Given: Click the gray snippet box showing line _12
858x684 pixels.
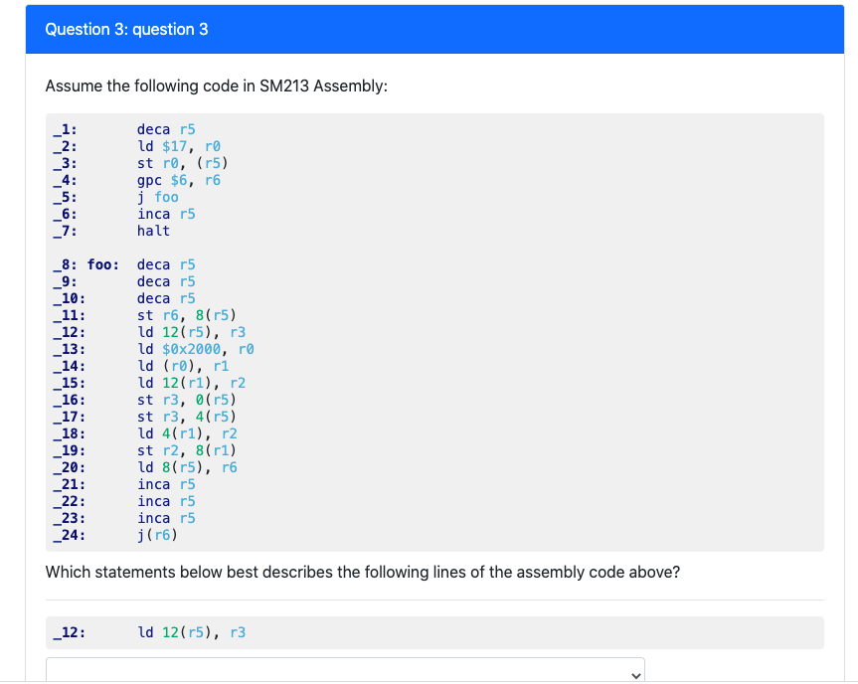Looking at the screenshot, I should click(x=433, y=632).
